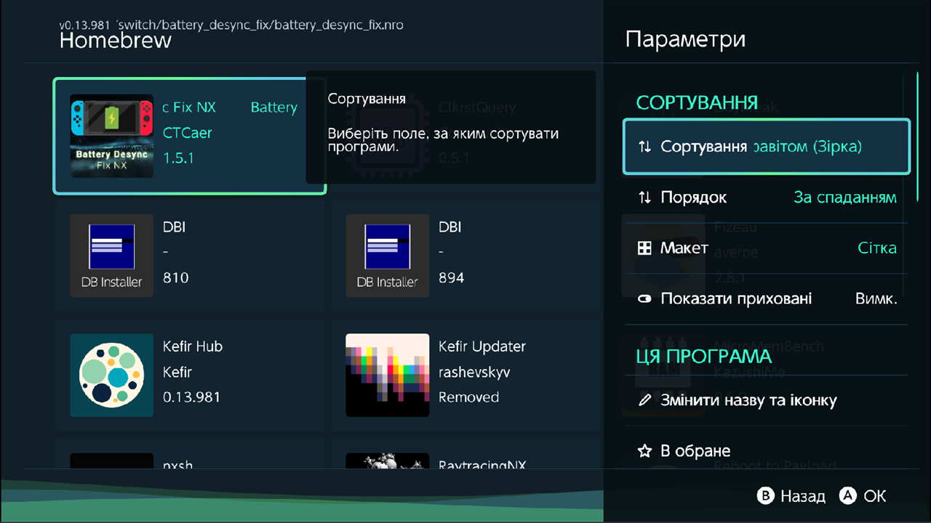Viewport: 931px width, 523px height.
Task: Open the Kefir Updater pixel icon
Action: [387, 376]
